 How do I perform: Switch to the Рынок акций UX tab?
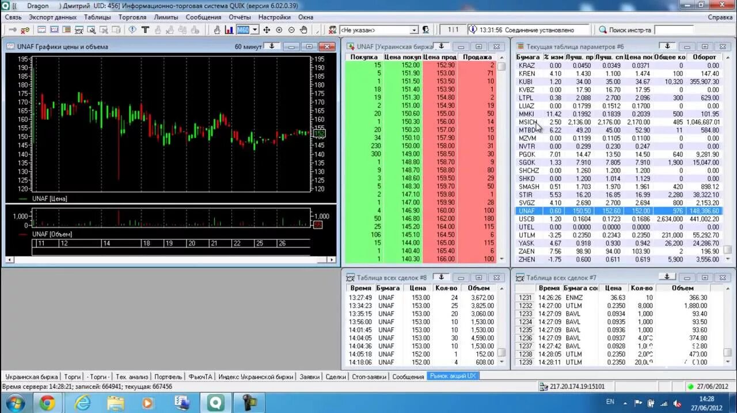[x=453, y=376]
